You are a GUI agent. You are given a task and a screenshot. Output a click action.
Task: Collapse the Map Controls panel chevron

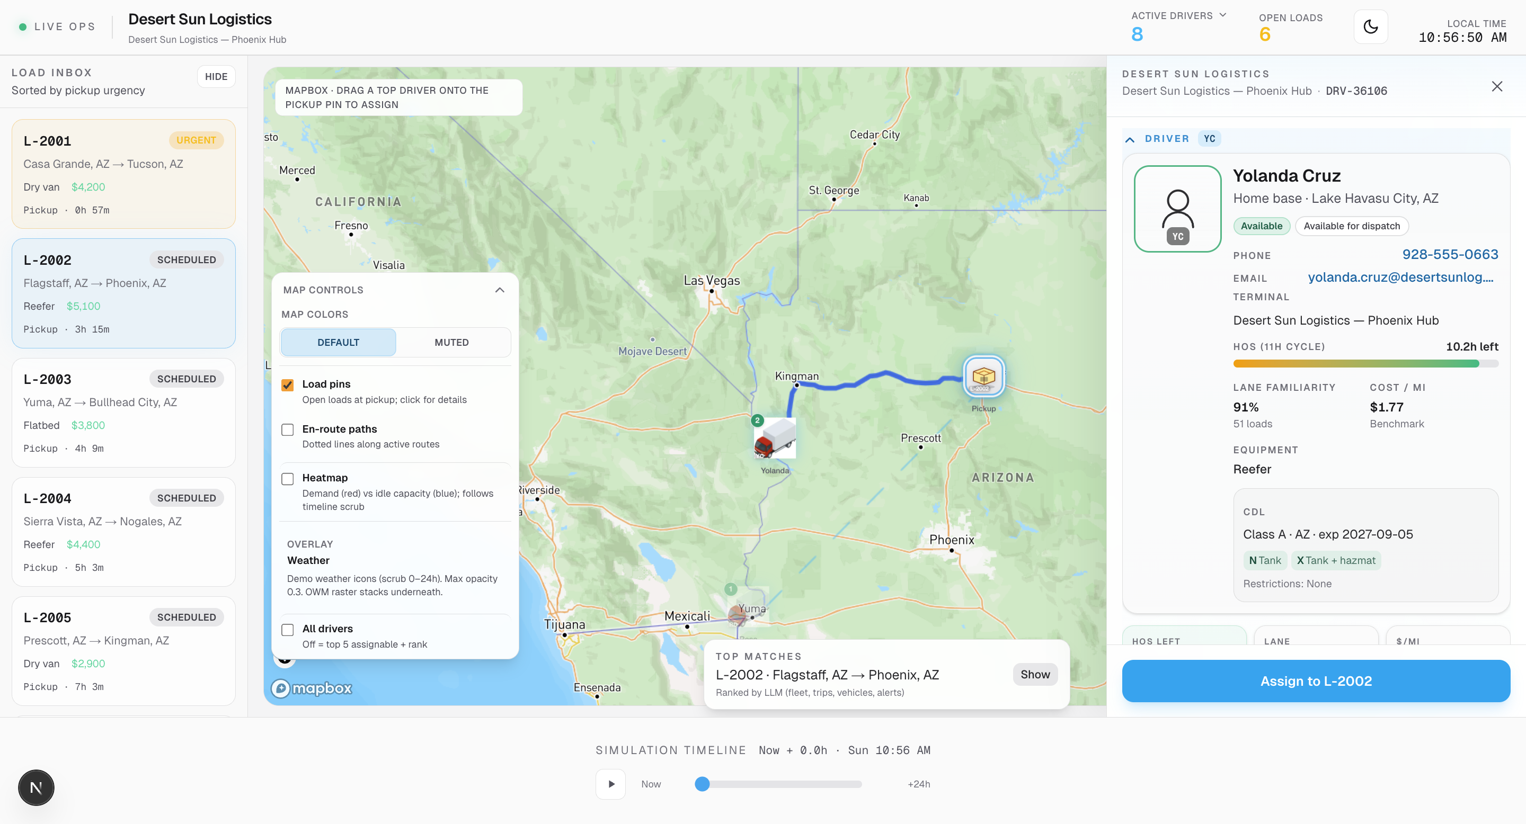coord(499,290)
